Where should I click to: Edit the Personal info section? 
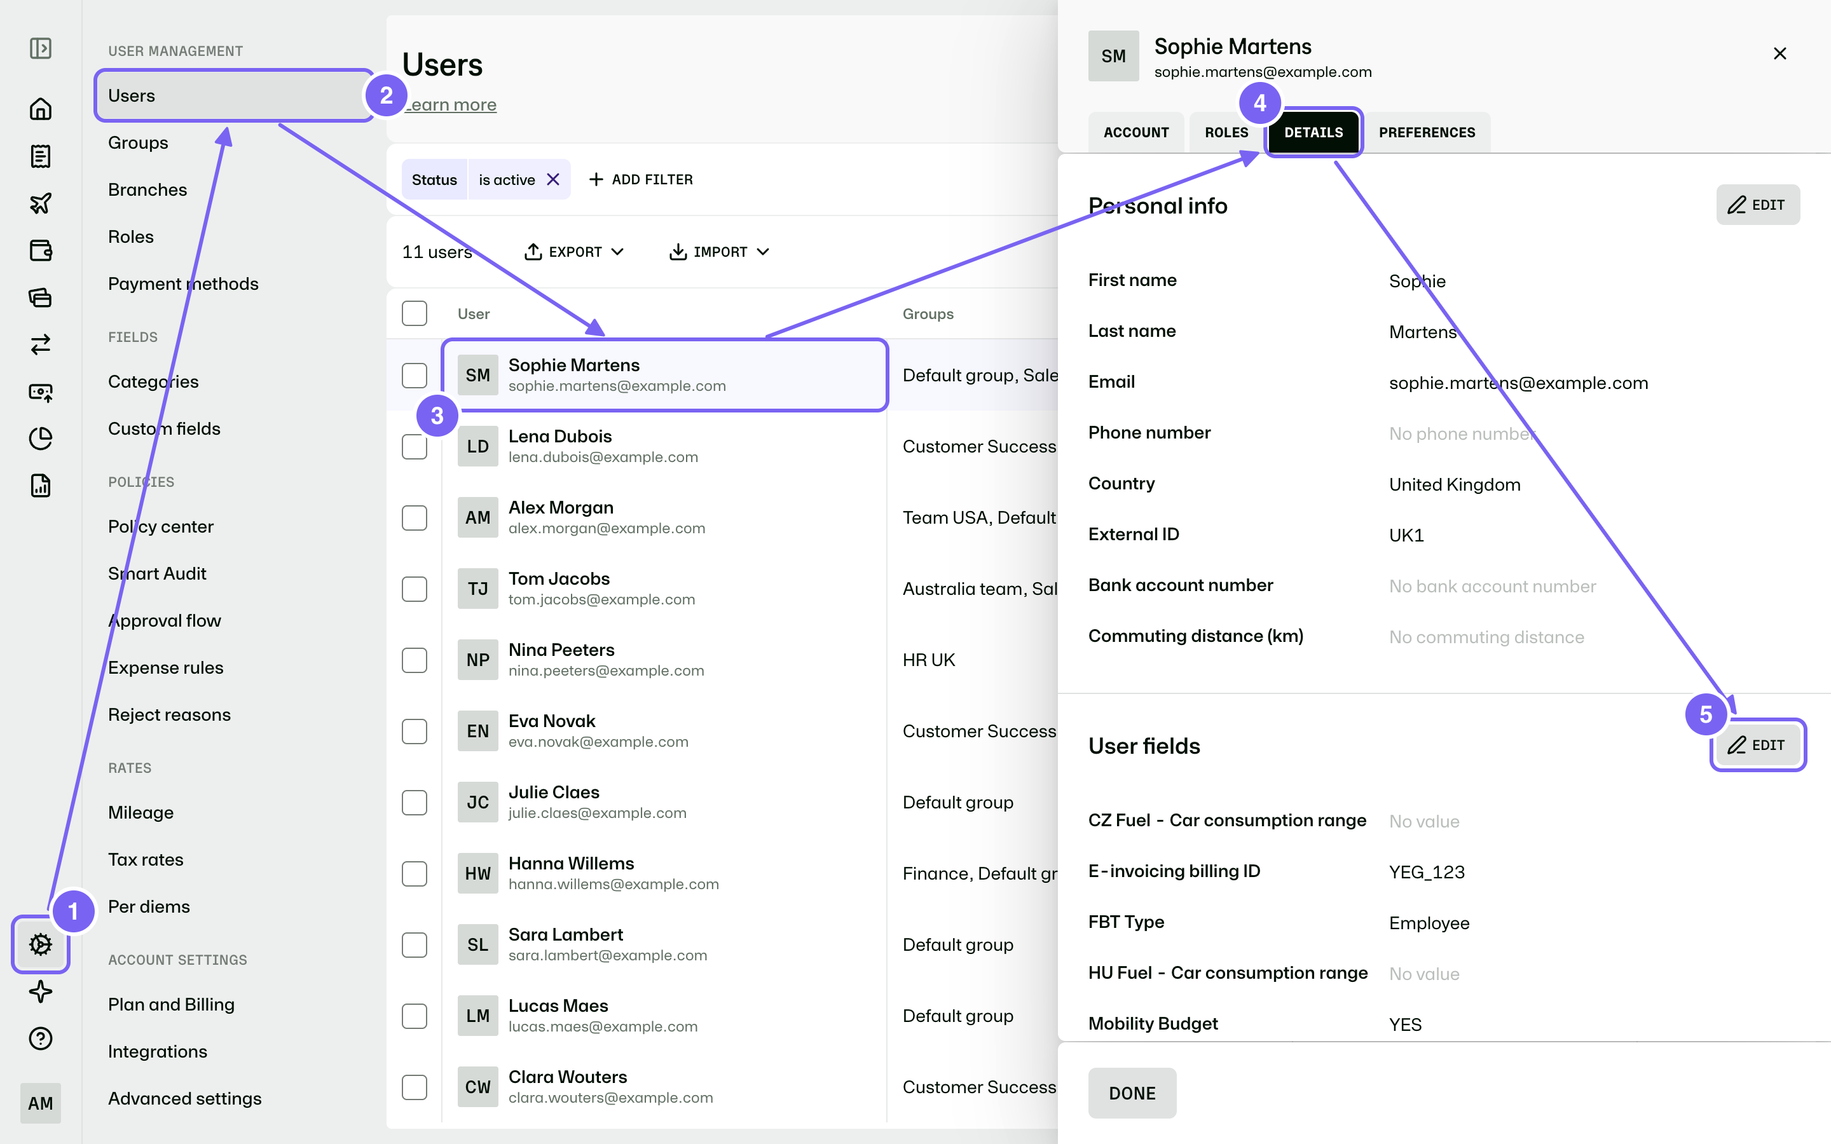(x=1758, y=205)
